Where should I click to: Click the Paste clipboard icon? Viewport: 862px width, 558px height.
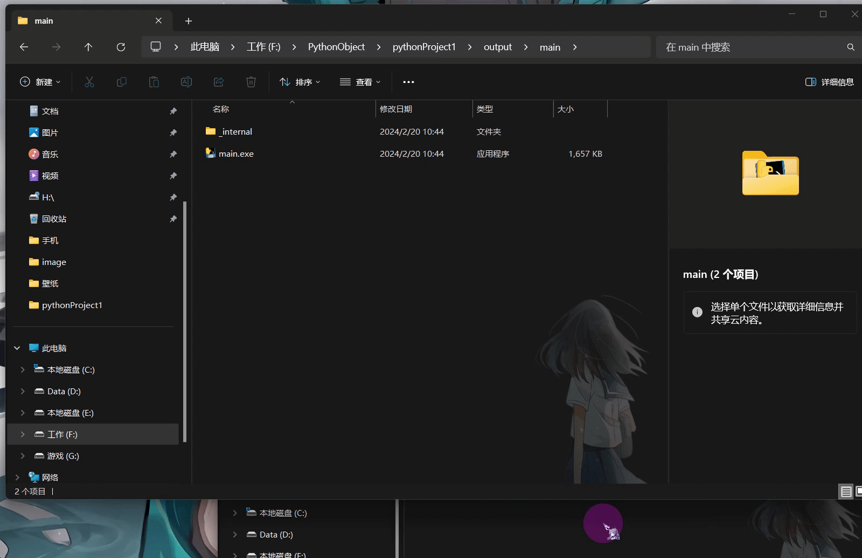(x=154, y=82)
